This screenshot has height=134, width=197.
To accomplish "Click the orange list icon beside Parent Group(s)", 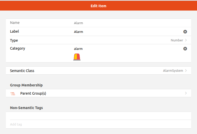I will point(13,94).
